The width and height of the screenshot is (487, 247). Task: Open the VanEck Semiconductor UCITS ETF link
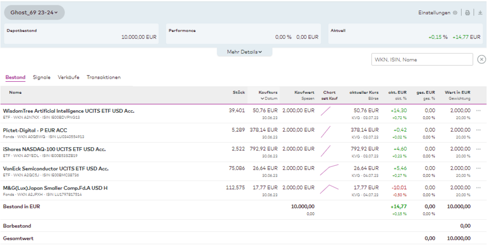[56, 169]
